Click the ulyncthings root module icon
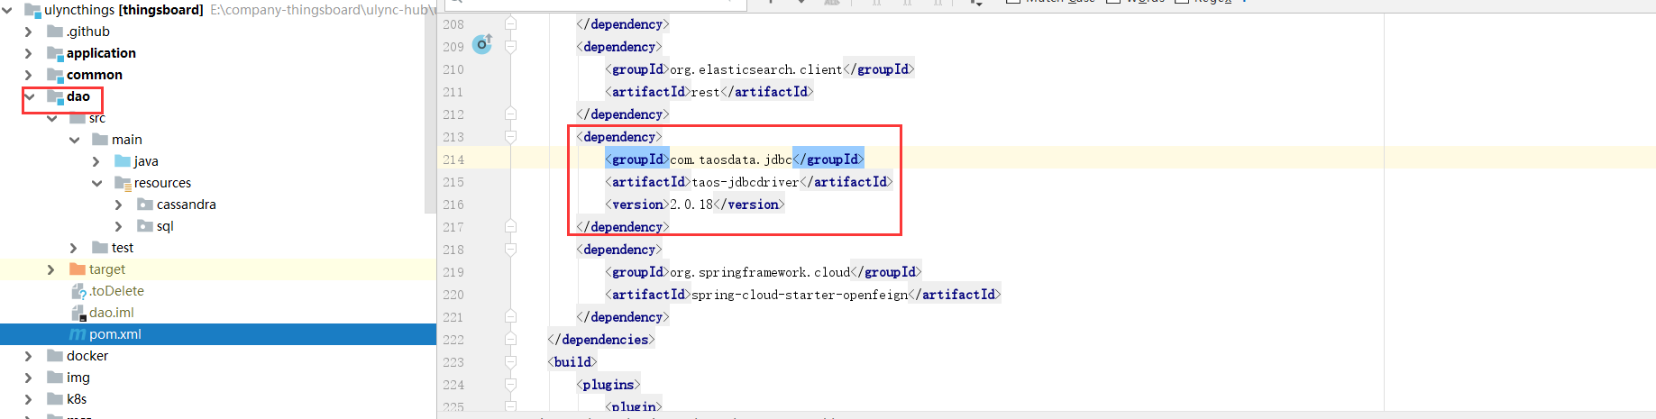This screenshot has height=419, width=1656. 32,10
